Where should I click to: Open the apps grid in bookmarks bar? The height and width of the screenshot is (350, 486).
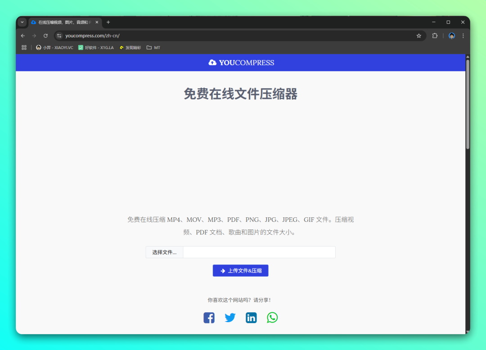coord(24,47)
